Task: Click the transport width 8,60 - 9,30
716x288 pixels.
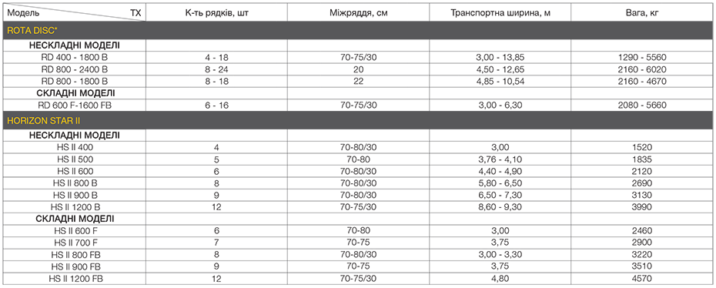Action: 500,206
